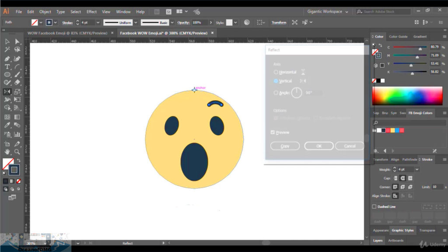This screenshot has height=252, width=448.
Task: Open stroke weight dropdown in control bar
Action: [x=98, y=23]
